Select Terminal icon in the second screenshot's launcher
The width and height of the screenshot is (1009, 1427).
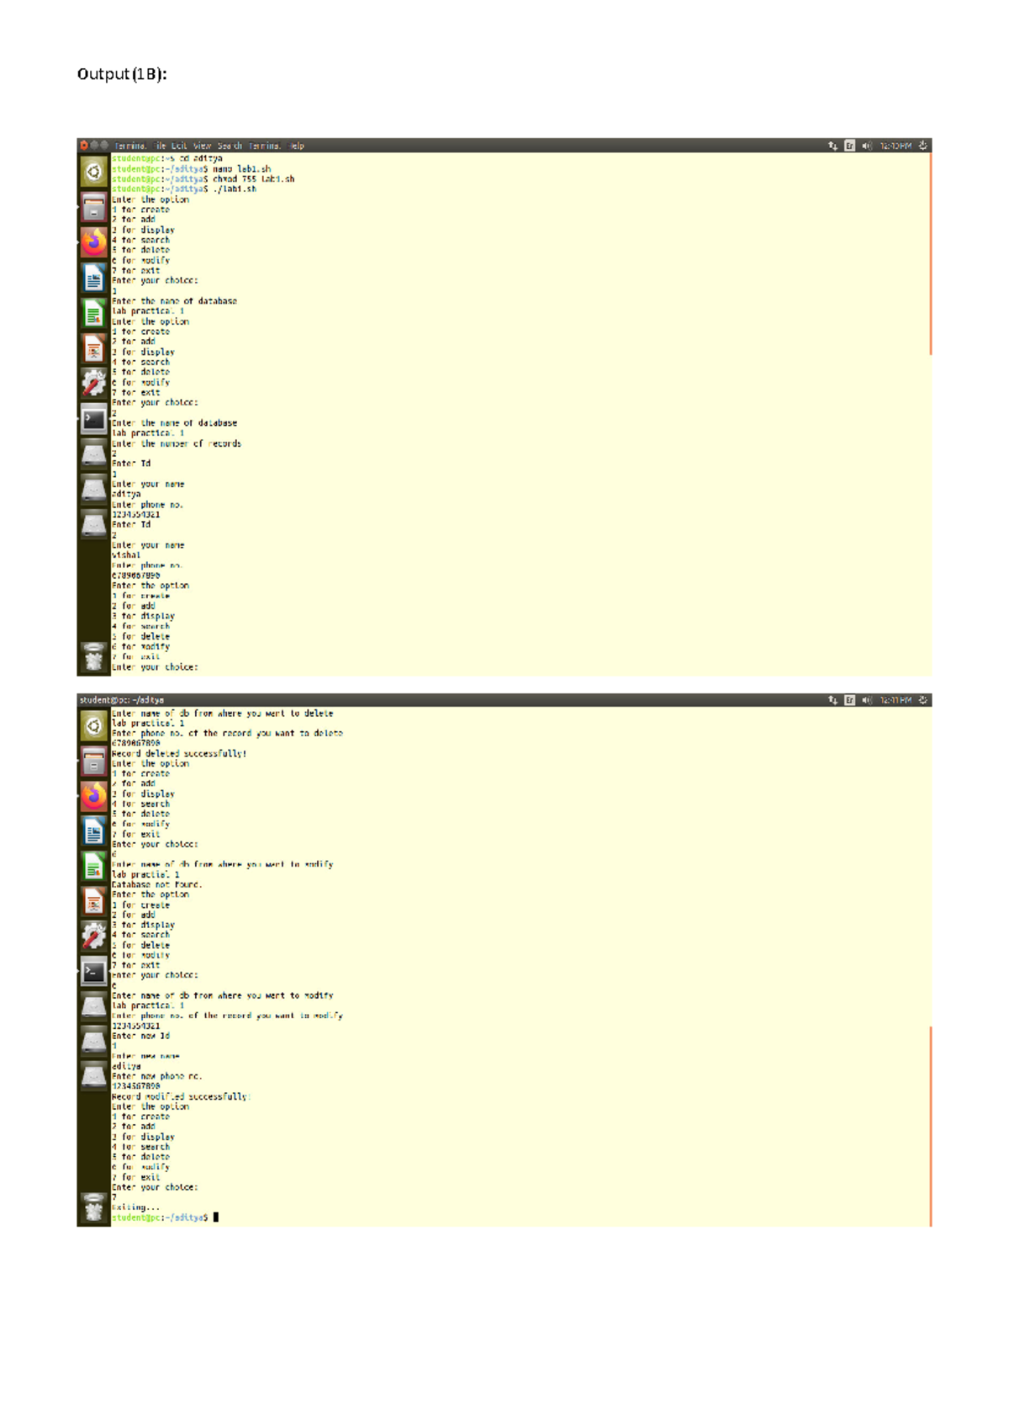(93, 972)
